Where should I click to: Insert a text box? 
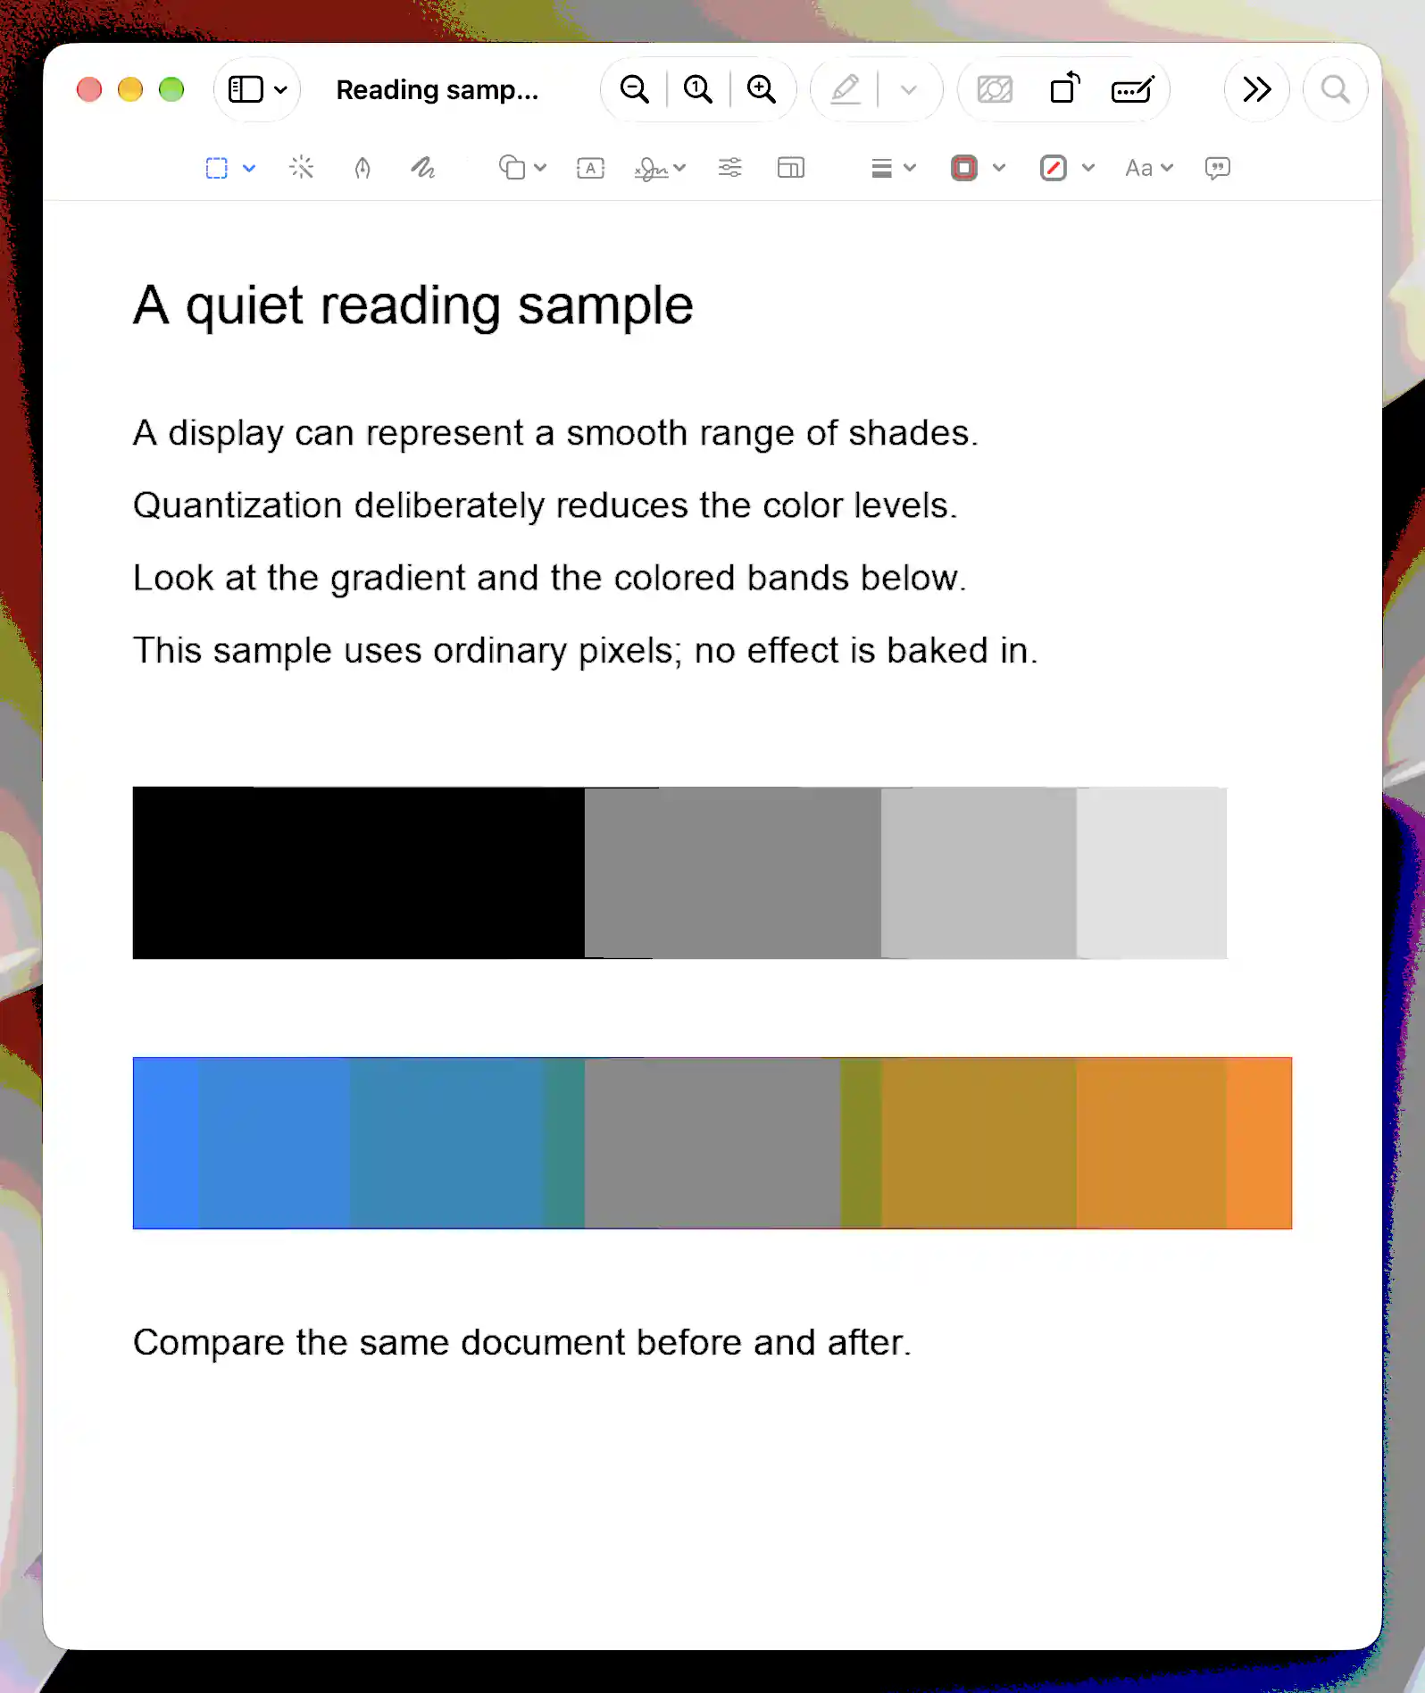pyautogui.click(x=590, y=168)
